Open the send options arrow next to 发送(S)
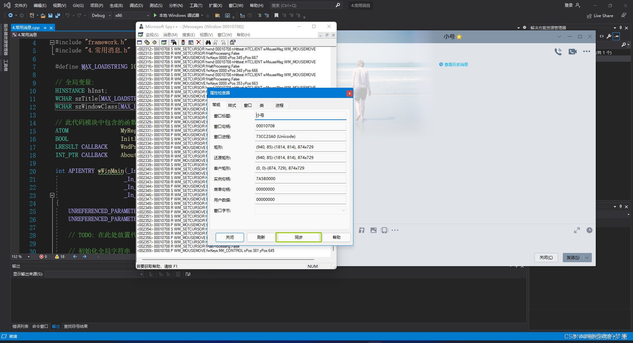The width and height of the screenshot is (633, 343). click(x=587, y=258)
